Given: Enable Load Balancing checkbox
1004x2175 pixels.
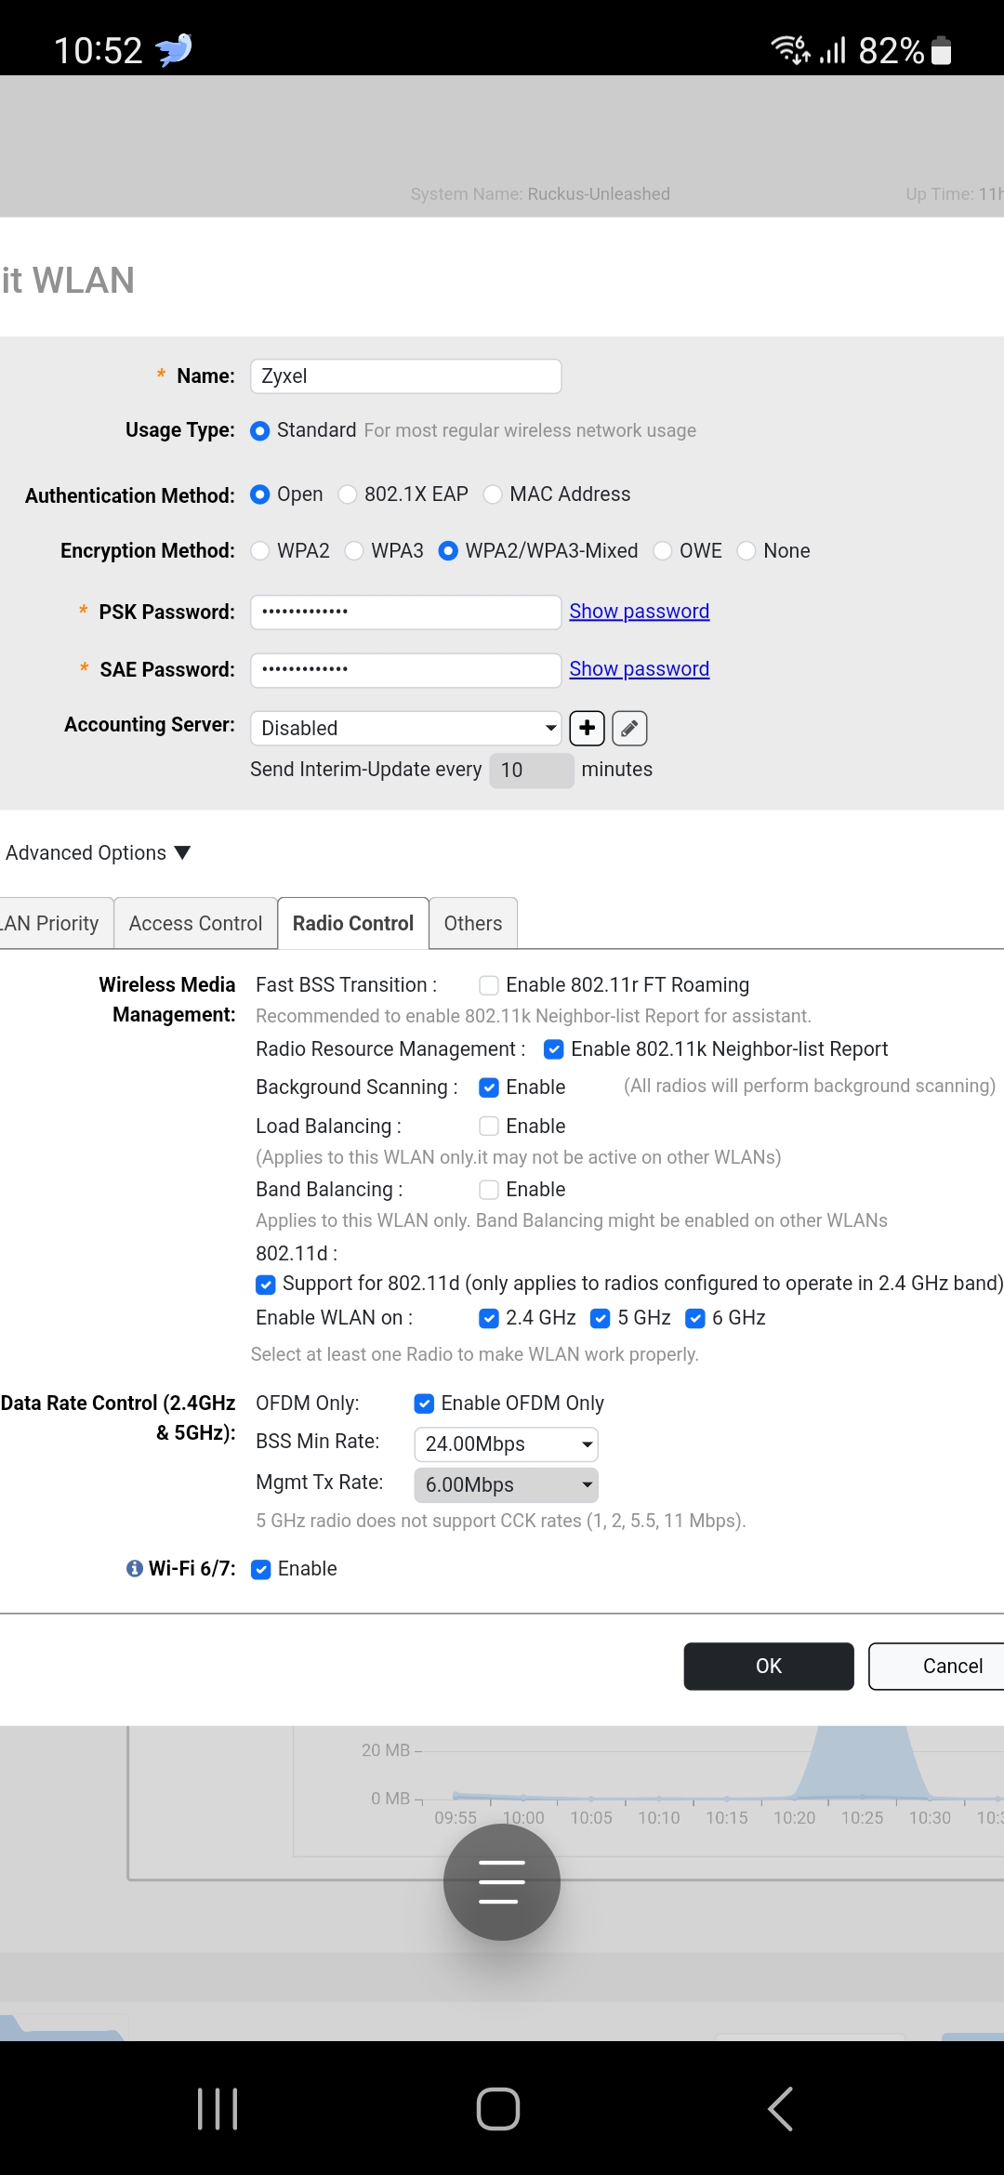Looking at the screenshot, I should click(489, 1127).
